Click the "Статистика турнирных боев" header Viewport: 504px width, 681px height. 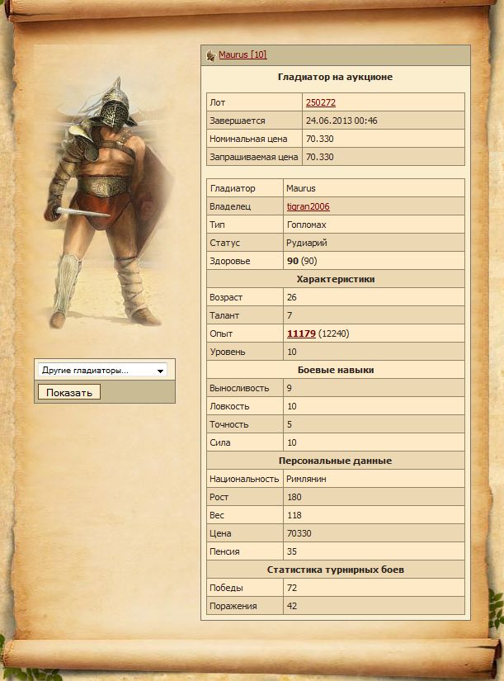[x=335, y=570]
